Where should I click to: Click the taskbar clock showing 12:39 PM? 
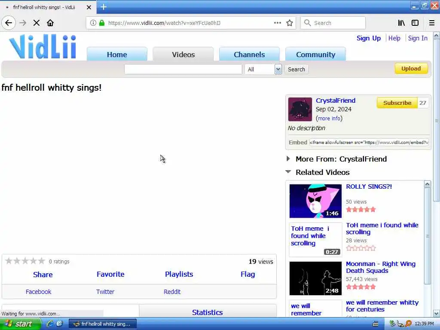click(424, 324)
